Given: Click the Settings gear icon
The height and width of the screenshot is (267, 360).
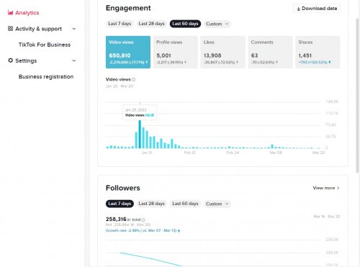Looking at the screenshot, I should [10, 60].
